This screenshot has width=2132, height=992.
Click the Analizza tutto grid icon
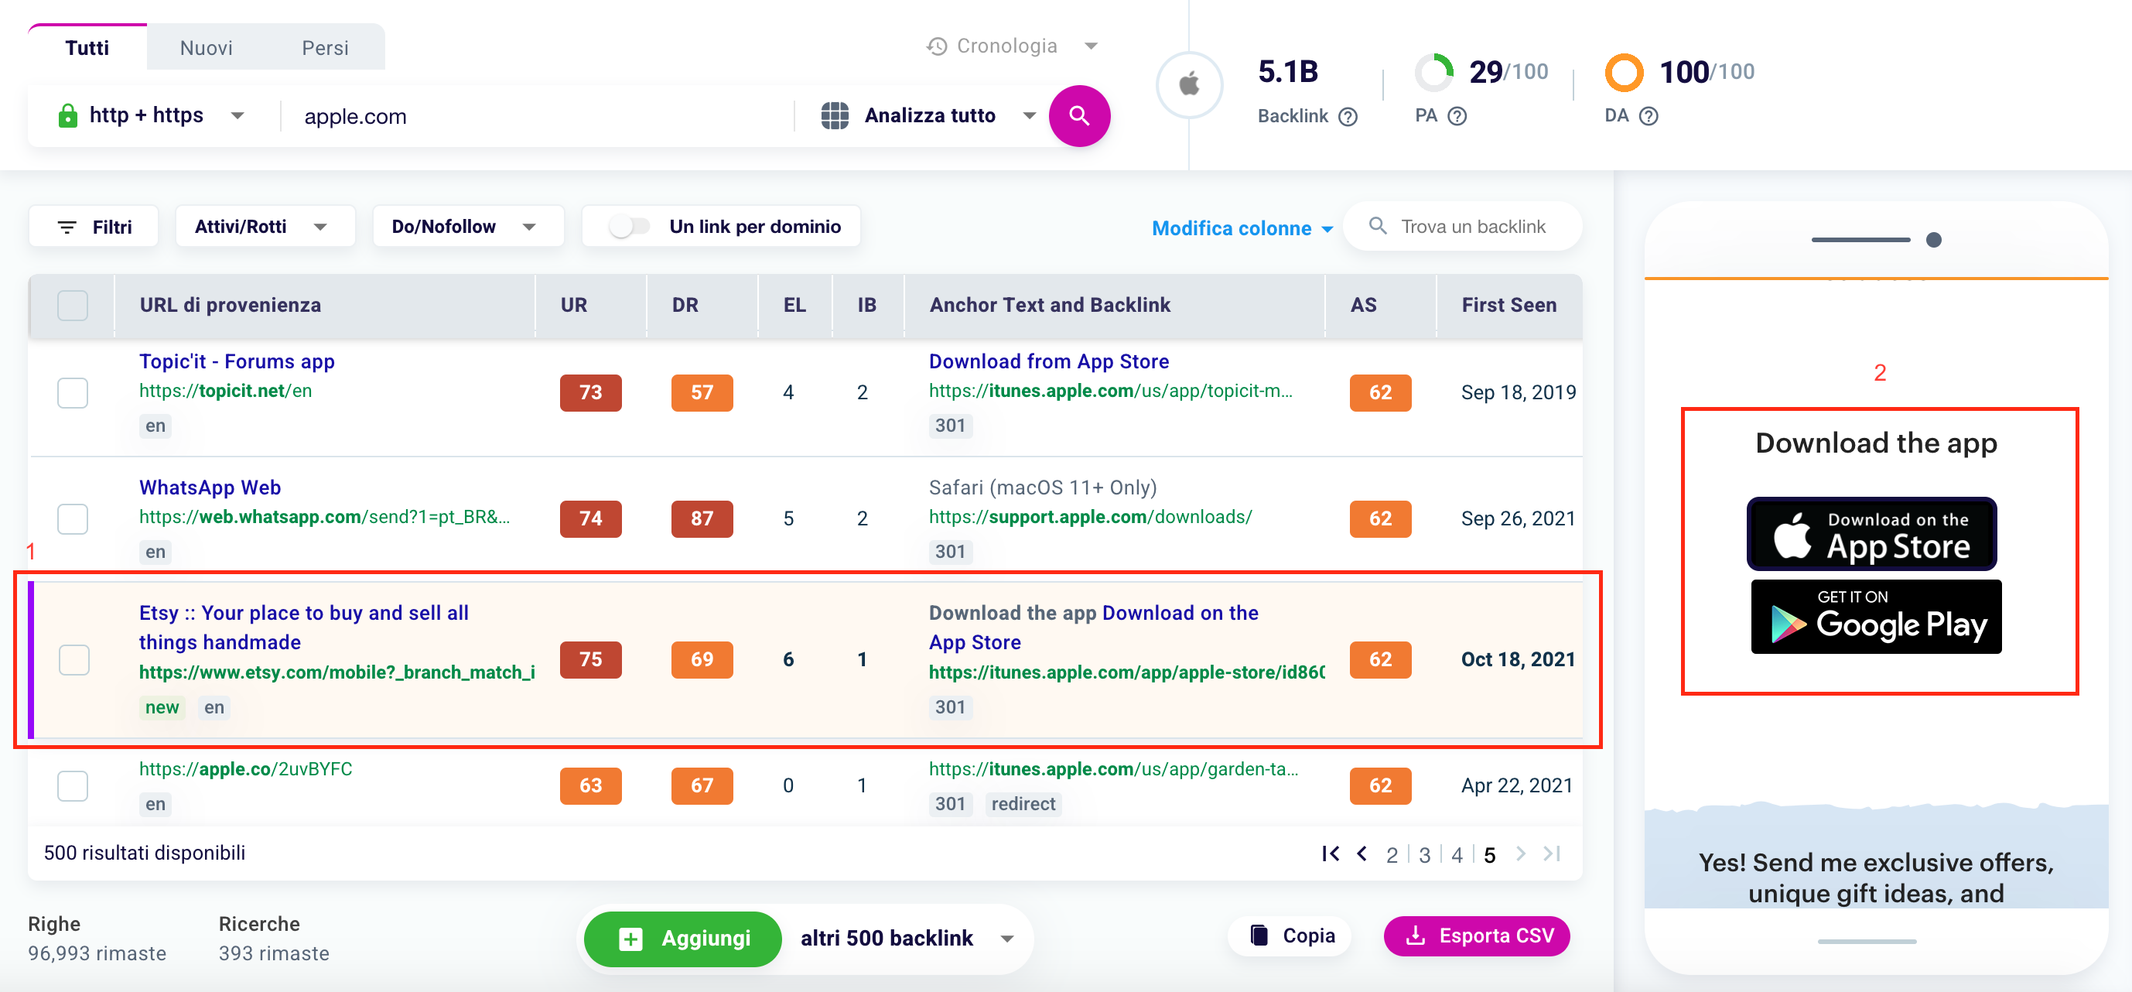[x=835, y=116]
